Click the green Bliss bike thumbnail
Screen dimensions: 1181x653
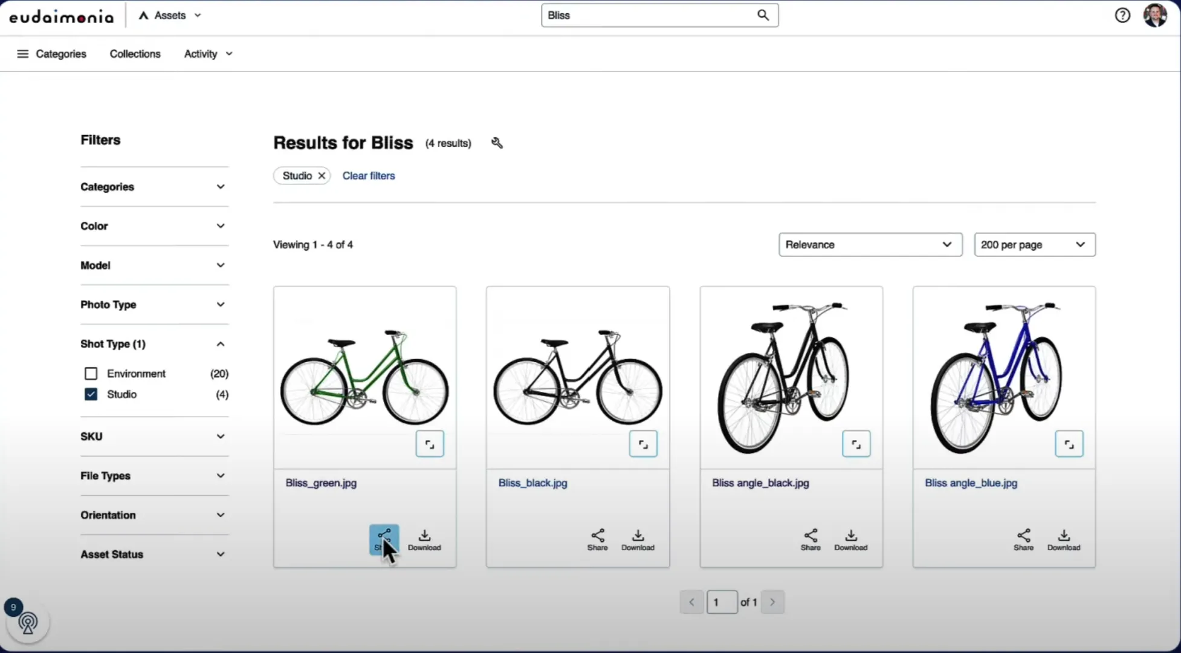click(364, 377)
